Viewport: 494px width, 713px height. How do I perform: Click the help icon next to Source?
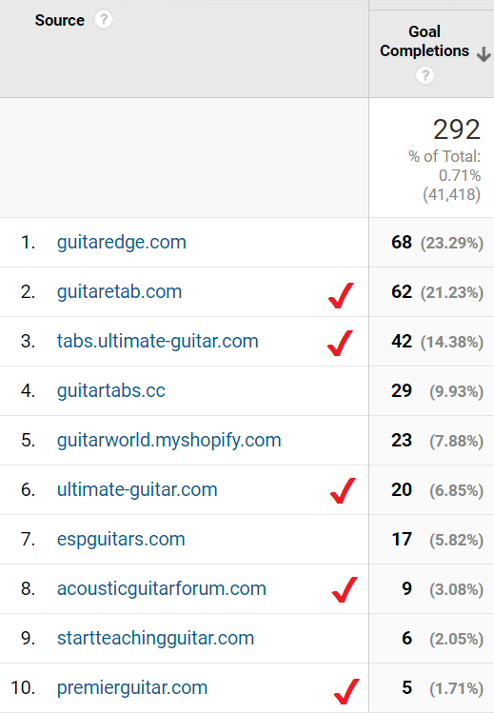click(x=103, y=20)
